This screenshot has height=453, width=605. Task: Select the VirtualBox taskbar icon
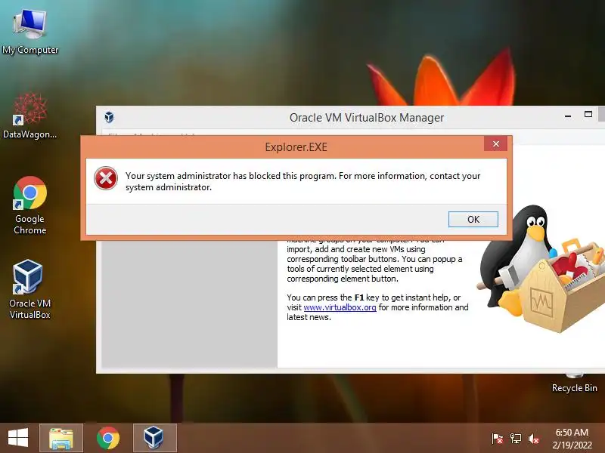click(x=154, y=438)
